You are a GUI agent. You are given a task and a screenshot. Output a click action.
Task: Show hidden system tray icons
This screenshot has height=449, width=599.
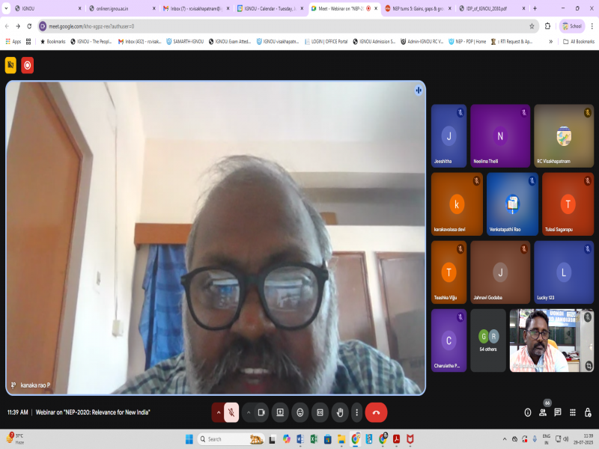[504, 439]
